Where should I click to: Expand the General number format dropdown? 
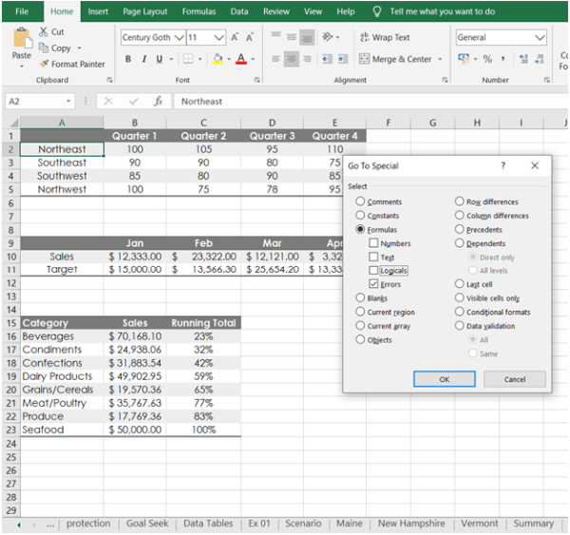click(540, 37)
